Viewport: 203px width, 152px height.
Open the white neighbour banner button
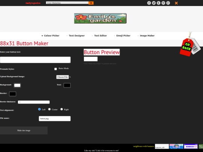(162, 146)
